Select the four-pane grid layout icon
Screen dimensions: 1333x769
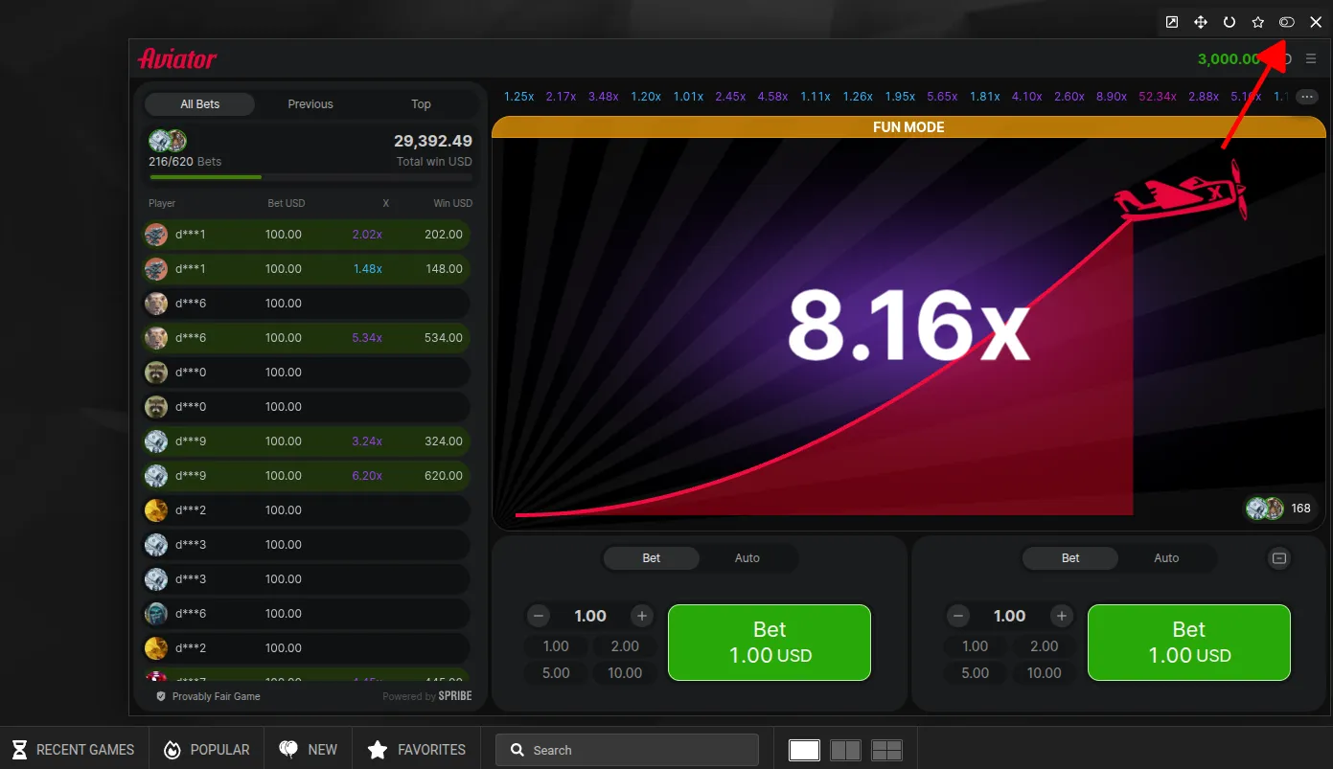tap(887, 750)
